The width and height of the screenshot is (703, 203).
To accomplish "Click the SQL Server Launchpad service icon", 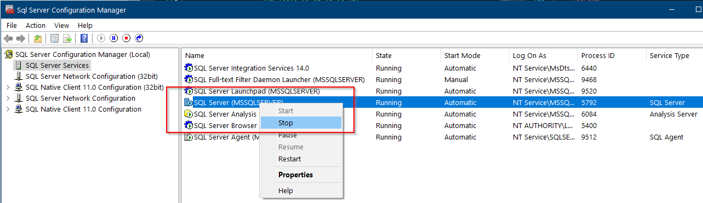I will pyautogui.click(x=188, y=91).
